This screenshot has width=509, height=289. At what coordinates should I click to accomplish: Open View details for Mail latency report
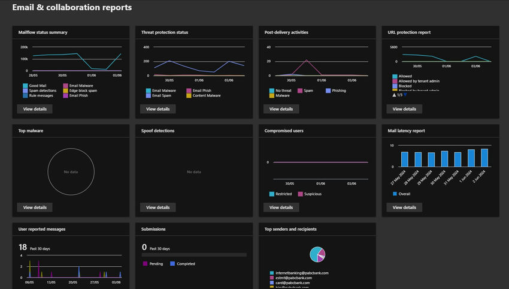[405, 207]
